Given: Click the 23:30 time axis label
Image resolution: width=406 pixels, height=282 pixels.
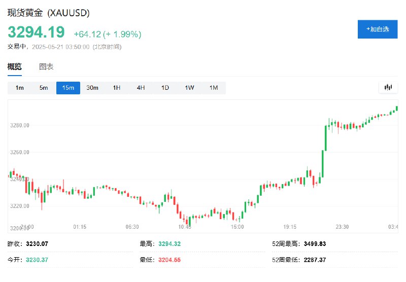Looking at the screenshot, I should [x=342, y=227].
